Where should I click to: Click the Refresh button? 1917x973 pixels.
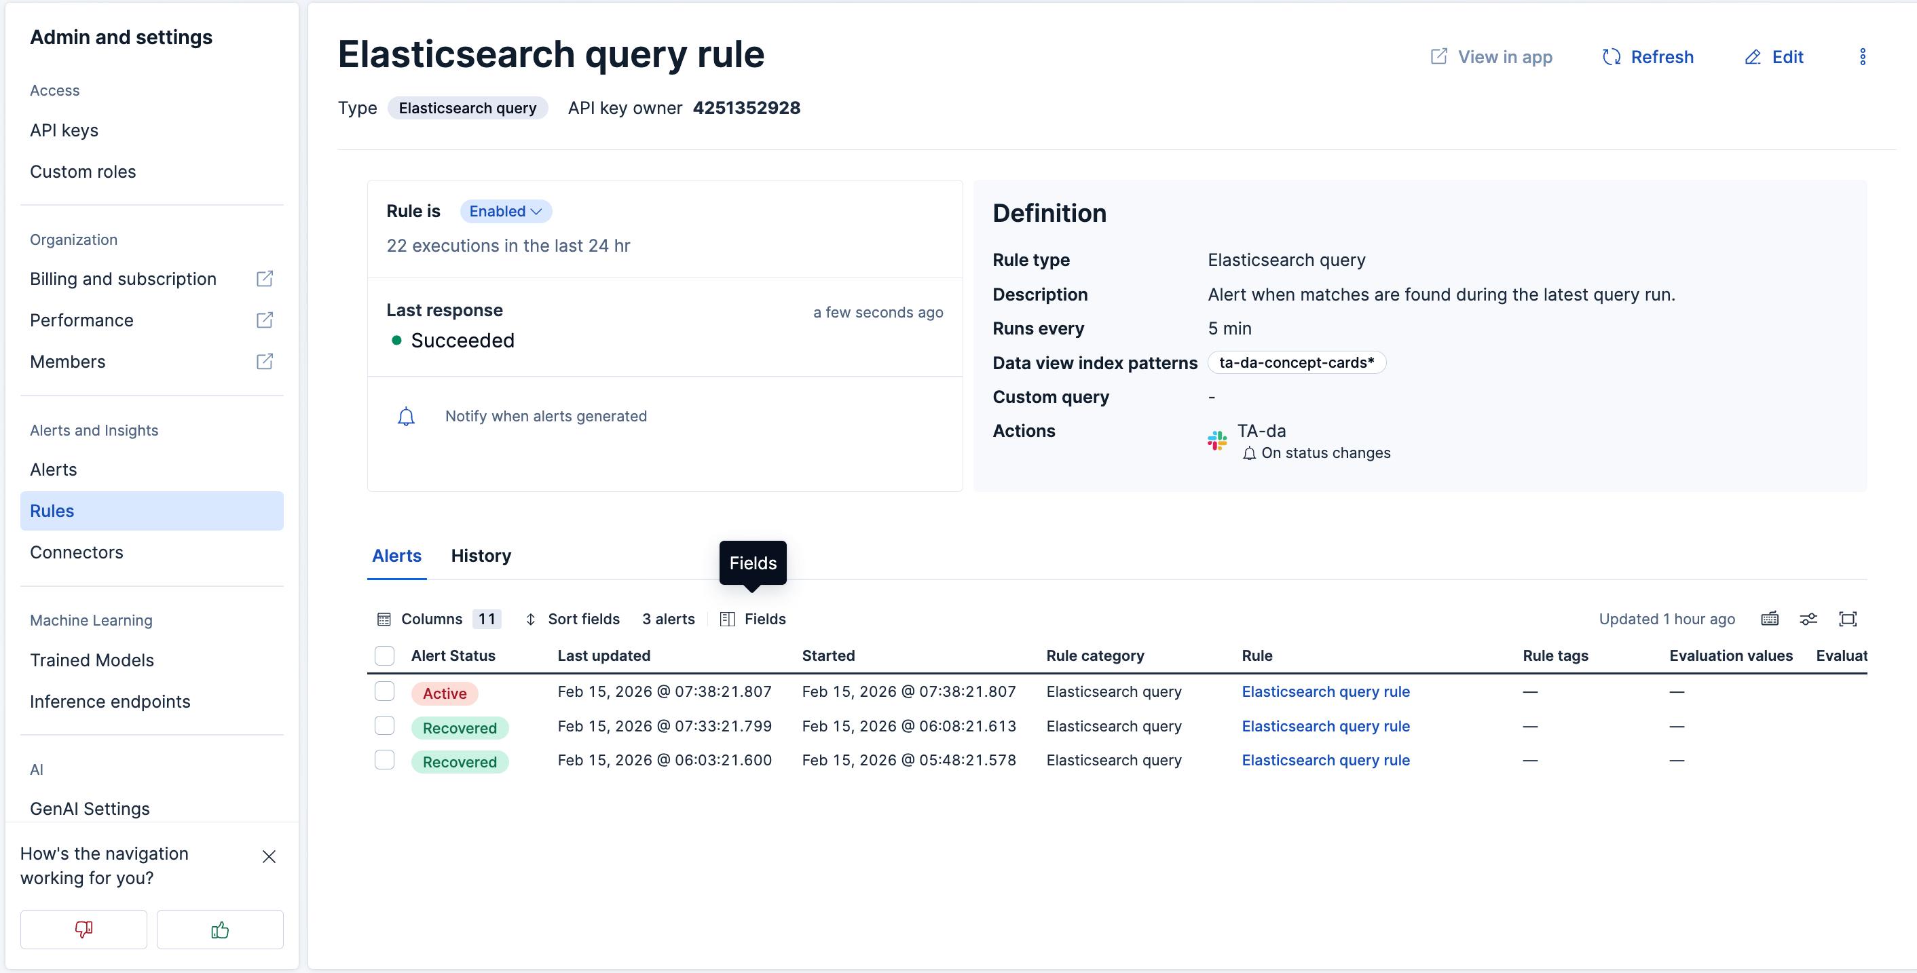[x=1648, y=57]
